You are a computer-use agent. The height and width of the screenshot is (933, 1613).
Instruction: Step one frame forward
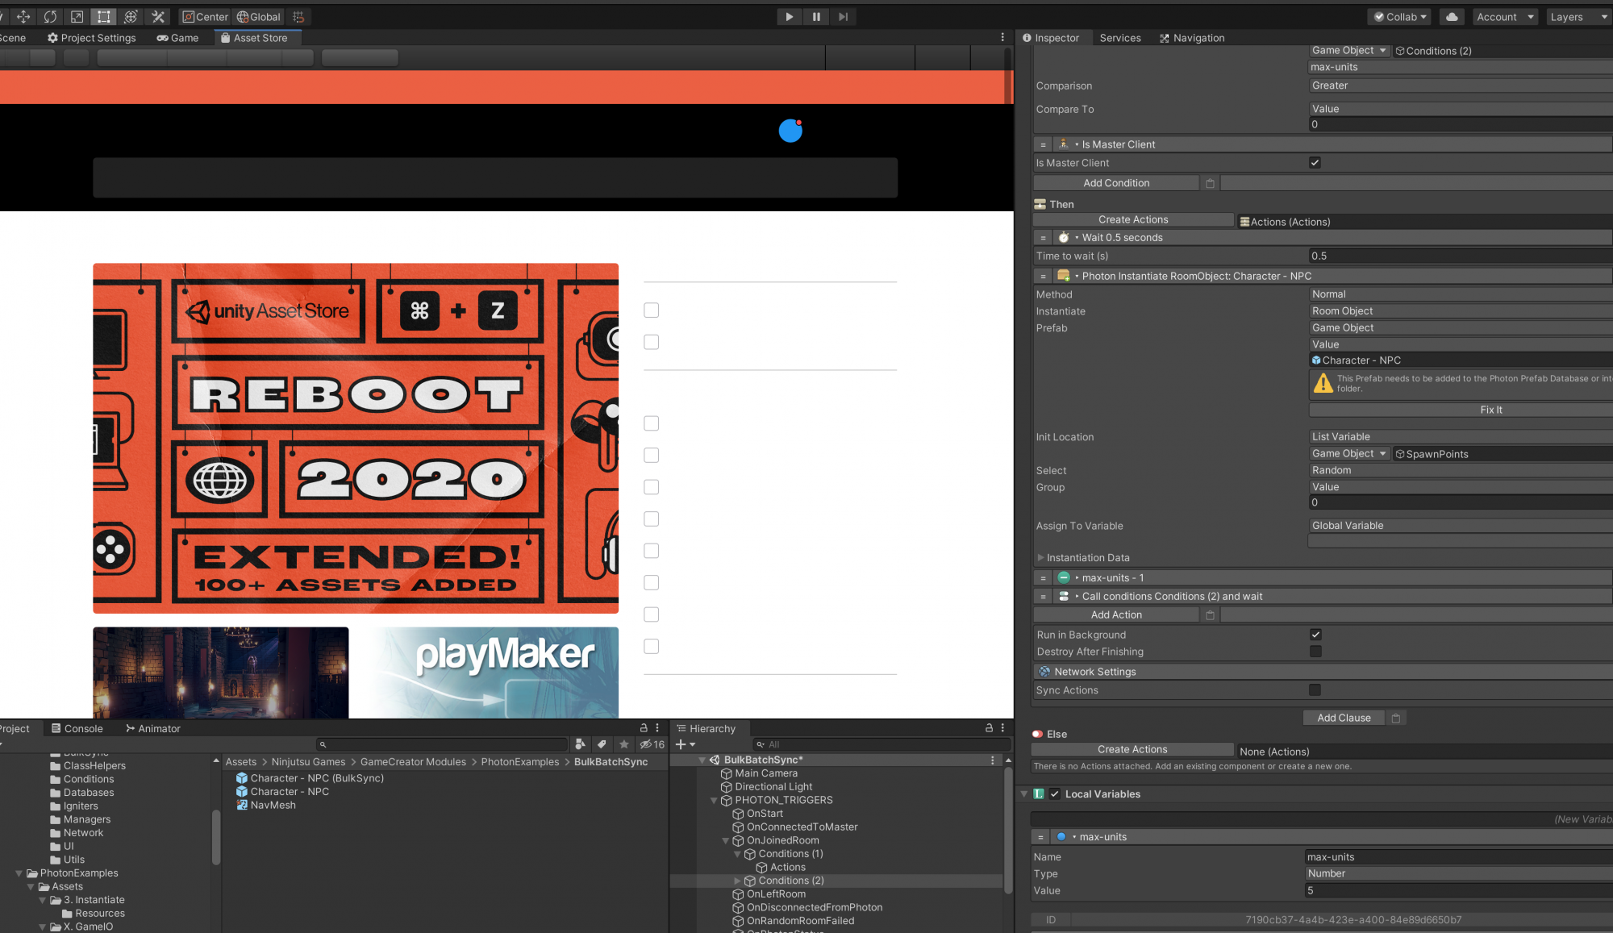pyautogui.click(x=843, y=17)
